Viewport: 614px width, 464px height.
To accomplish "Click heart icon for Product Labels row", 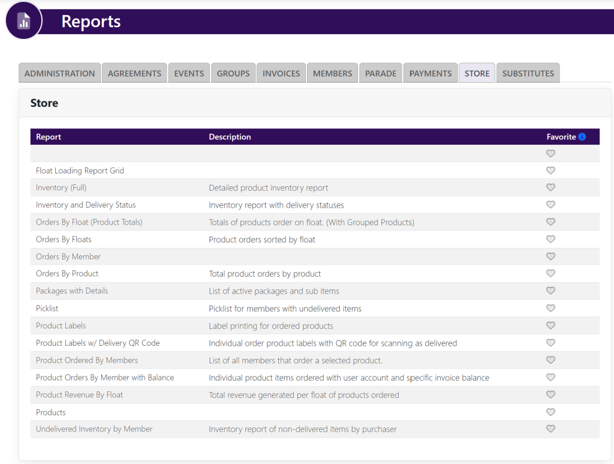I will (x=550, y=325).
